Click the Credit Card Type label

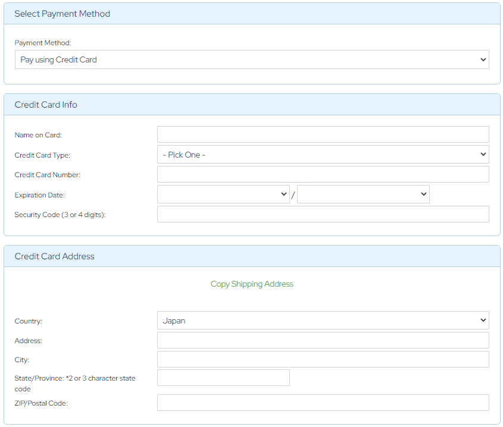point(42,155)
